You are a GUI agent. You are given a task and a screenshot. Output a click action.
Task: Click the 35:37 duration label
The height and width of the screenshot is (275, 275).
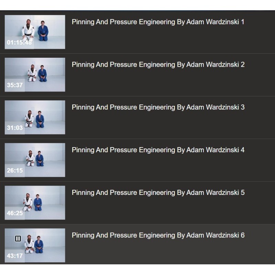(x=15, y=85)
